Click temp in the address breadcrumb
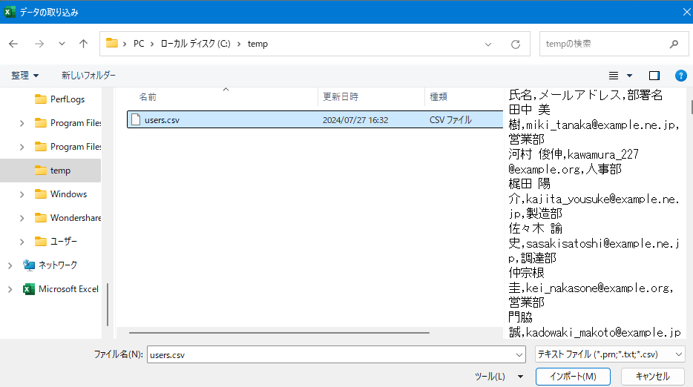The image size is (693, 387). click(x=257, y=44)
